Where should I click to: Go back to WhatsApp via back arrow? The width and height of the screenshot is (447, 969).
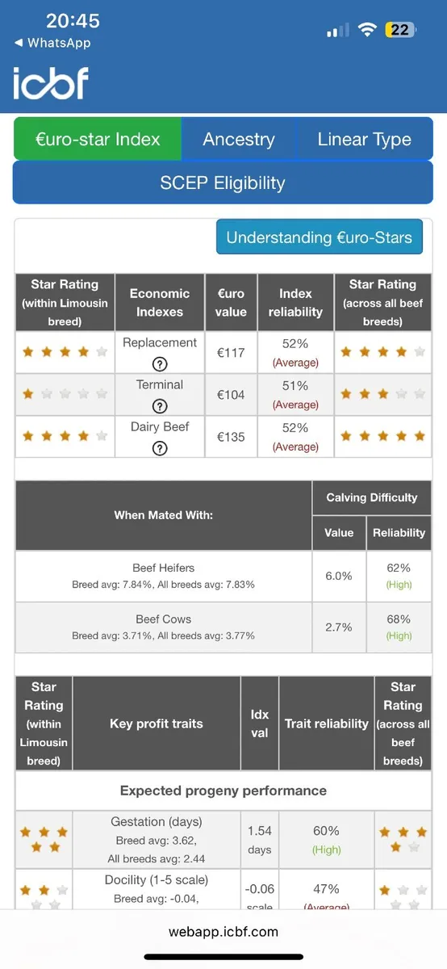(x=52, y=43)
